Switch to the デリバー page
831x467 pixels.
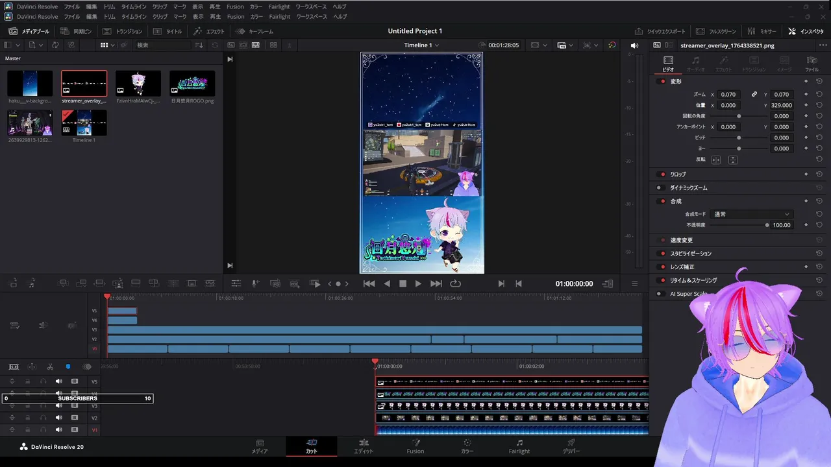click(x=571, y=446)
